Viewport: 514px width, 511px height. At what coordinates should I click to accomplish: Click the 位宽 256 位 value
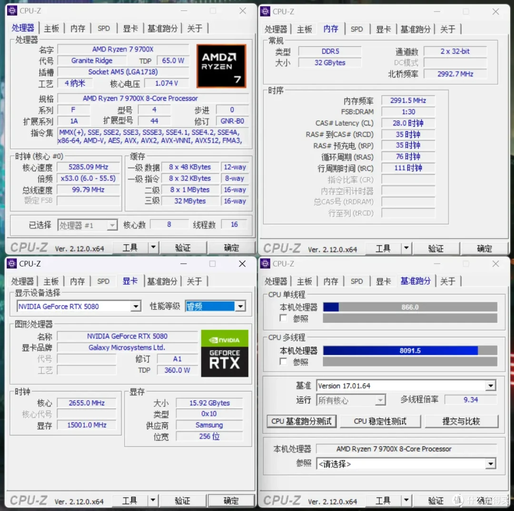click(x=209, y=436)
